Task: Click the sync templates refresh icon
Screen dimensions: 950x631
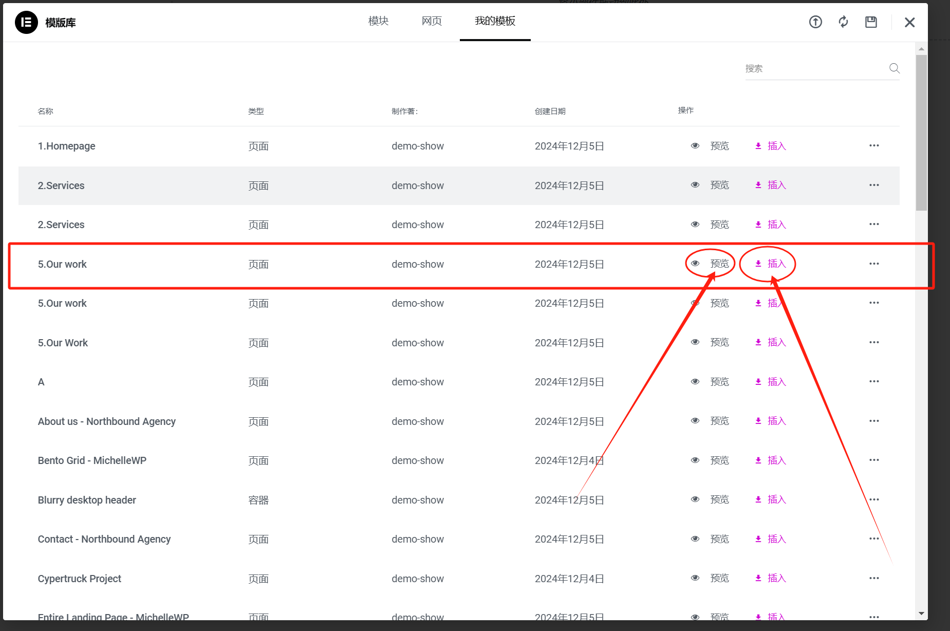Action: [843, 22]
